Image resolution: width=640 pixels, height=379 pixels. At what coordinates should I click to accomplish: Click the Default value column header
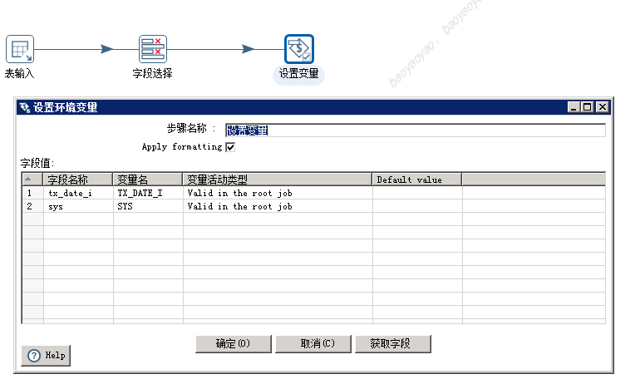417,180
